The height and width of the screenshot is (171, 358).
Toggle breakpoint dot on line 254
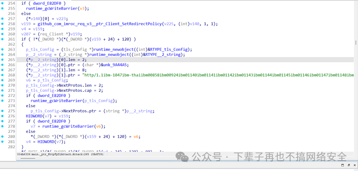point(2,3)
